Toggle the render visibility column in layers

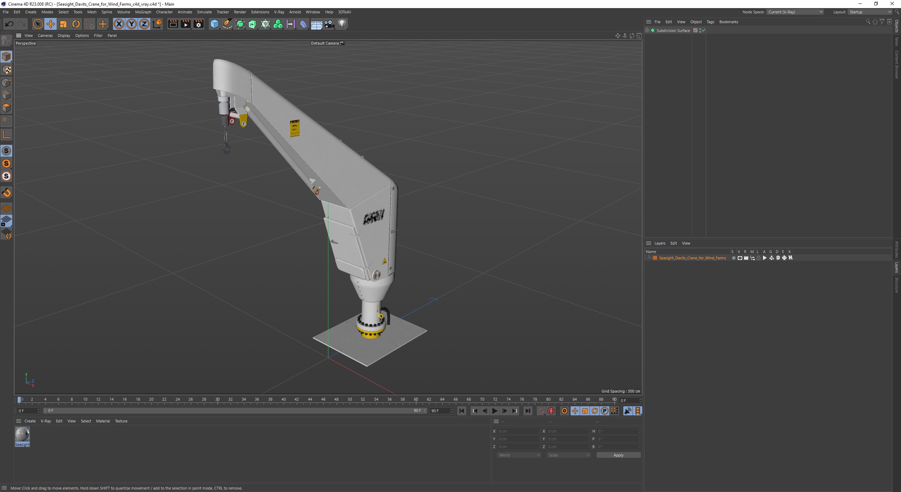click(x=744, y=258)
